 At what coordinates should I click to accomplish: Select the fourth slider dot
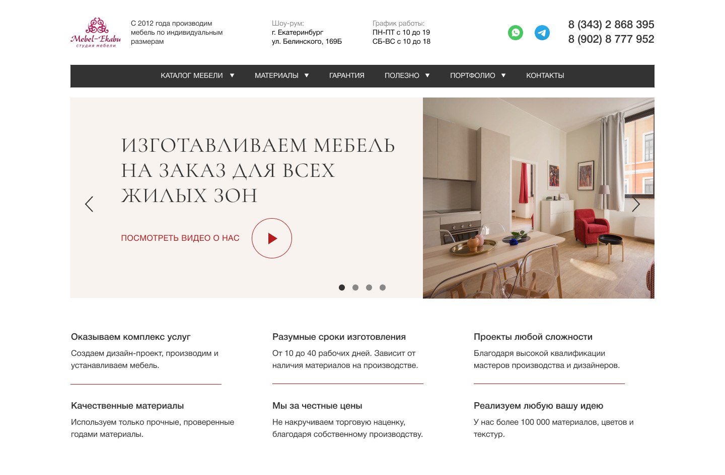(383, 288)
